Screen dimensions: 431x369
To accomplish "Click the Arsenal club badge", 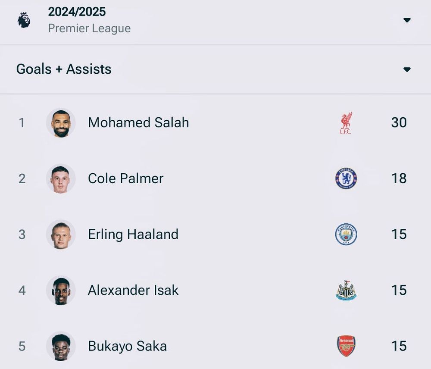I will [346, 346].
